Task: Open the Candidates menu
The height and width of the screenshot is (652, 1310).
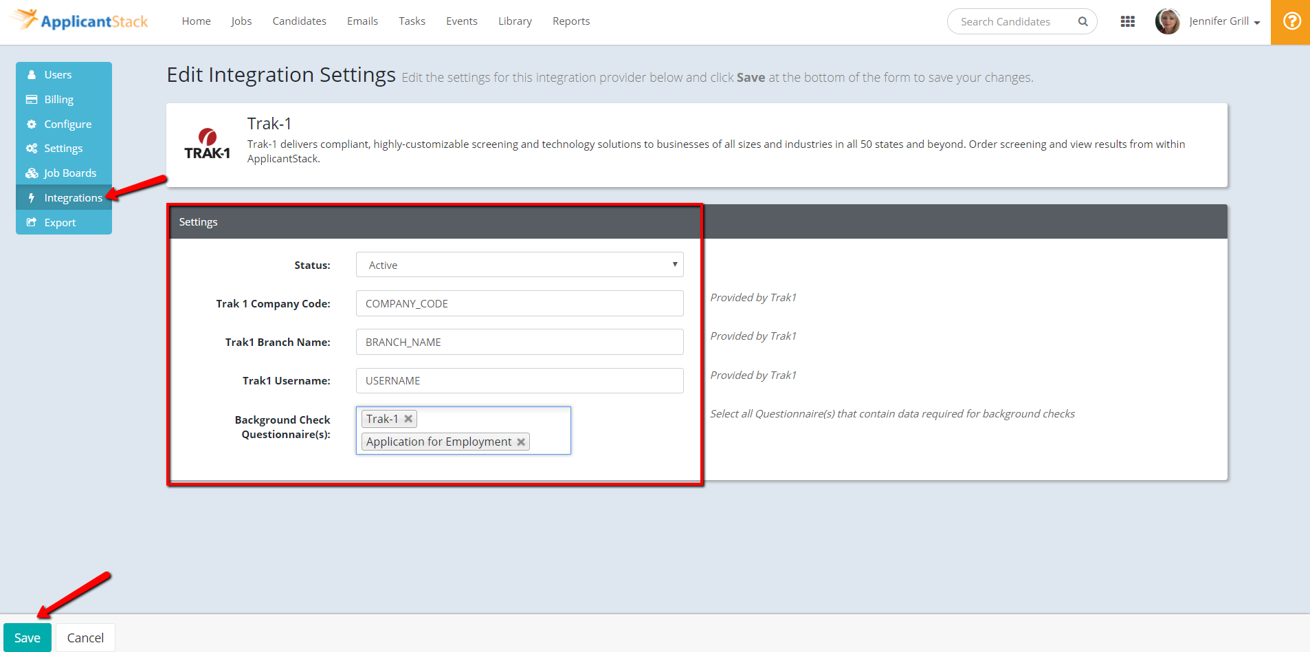Action: pyautogui.click(x=299, y=21)
